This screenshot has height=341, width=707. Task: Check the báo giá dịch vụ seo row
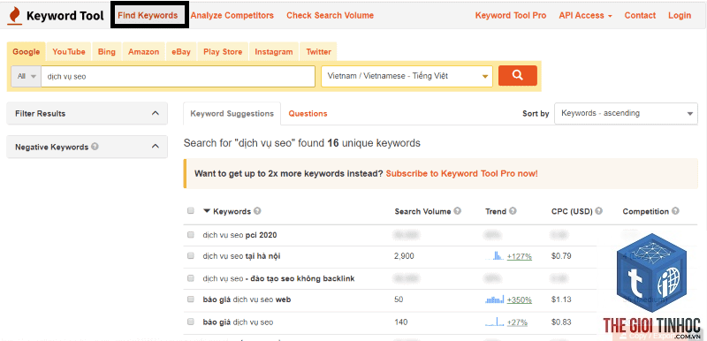tap(190, 322)
